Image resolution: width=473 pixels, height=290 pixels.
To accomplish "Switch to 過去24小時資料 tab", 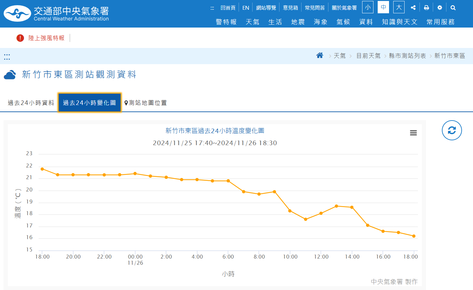I will 31,103.
